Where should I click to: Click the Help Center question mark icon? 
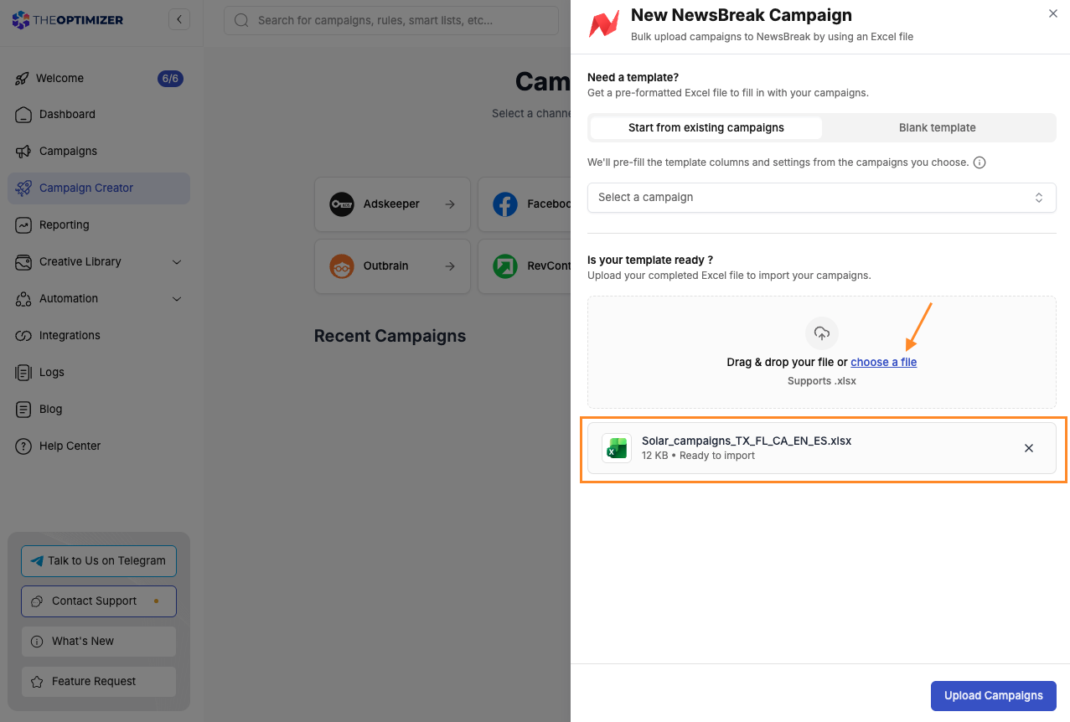coord(23,446)
